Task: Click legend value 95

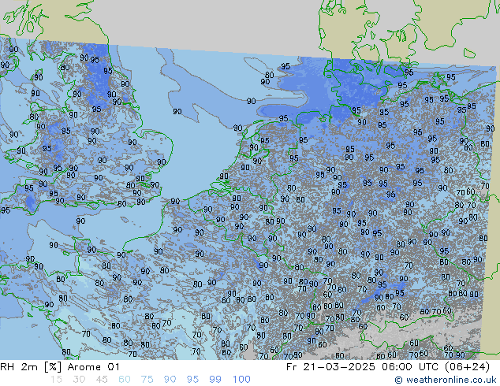Action: 192,380
